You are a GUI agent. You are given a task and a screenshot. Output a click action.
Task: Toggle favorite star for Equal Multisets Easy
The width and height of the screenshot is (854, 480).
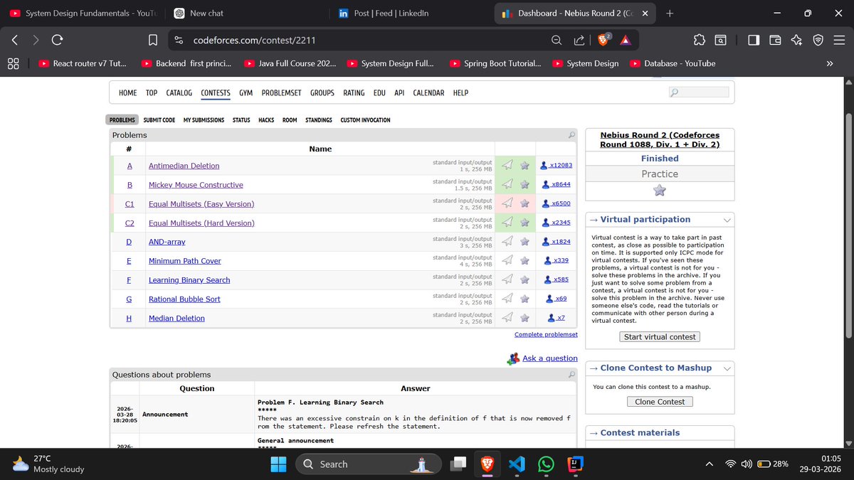[524, 203]
